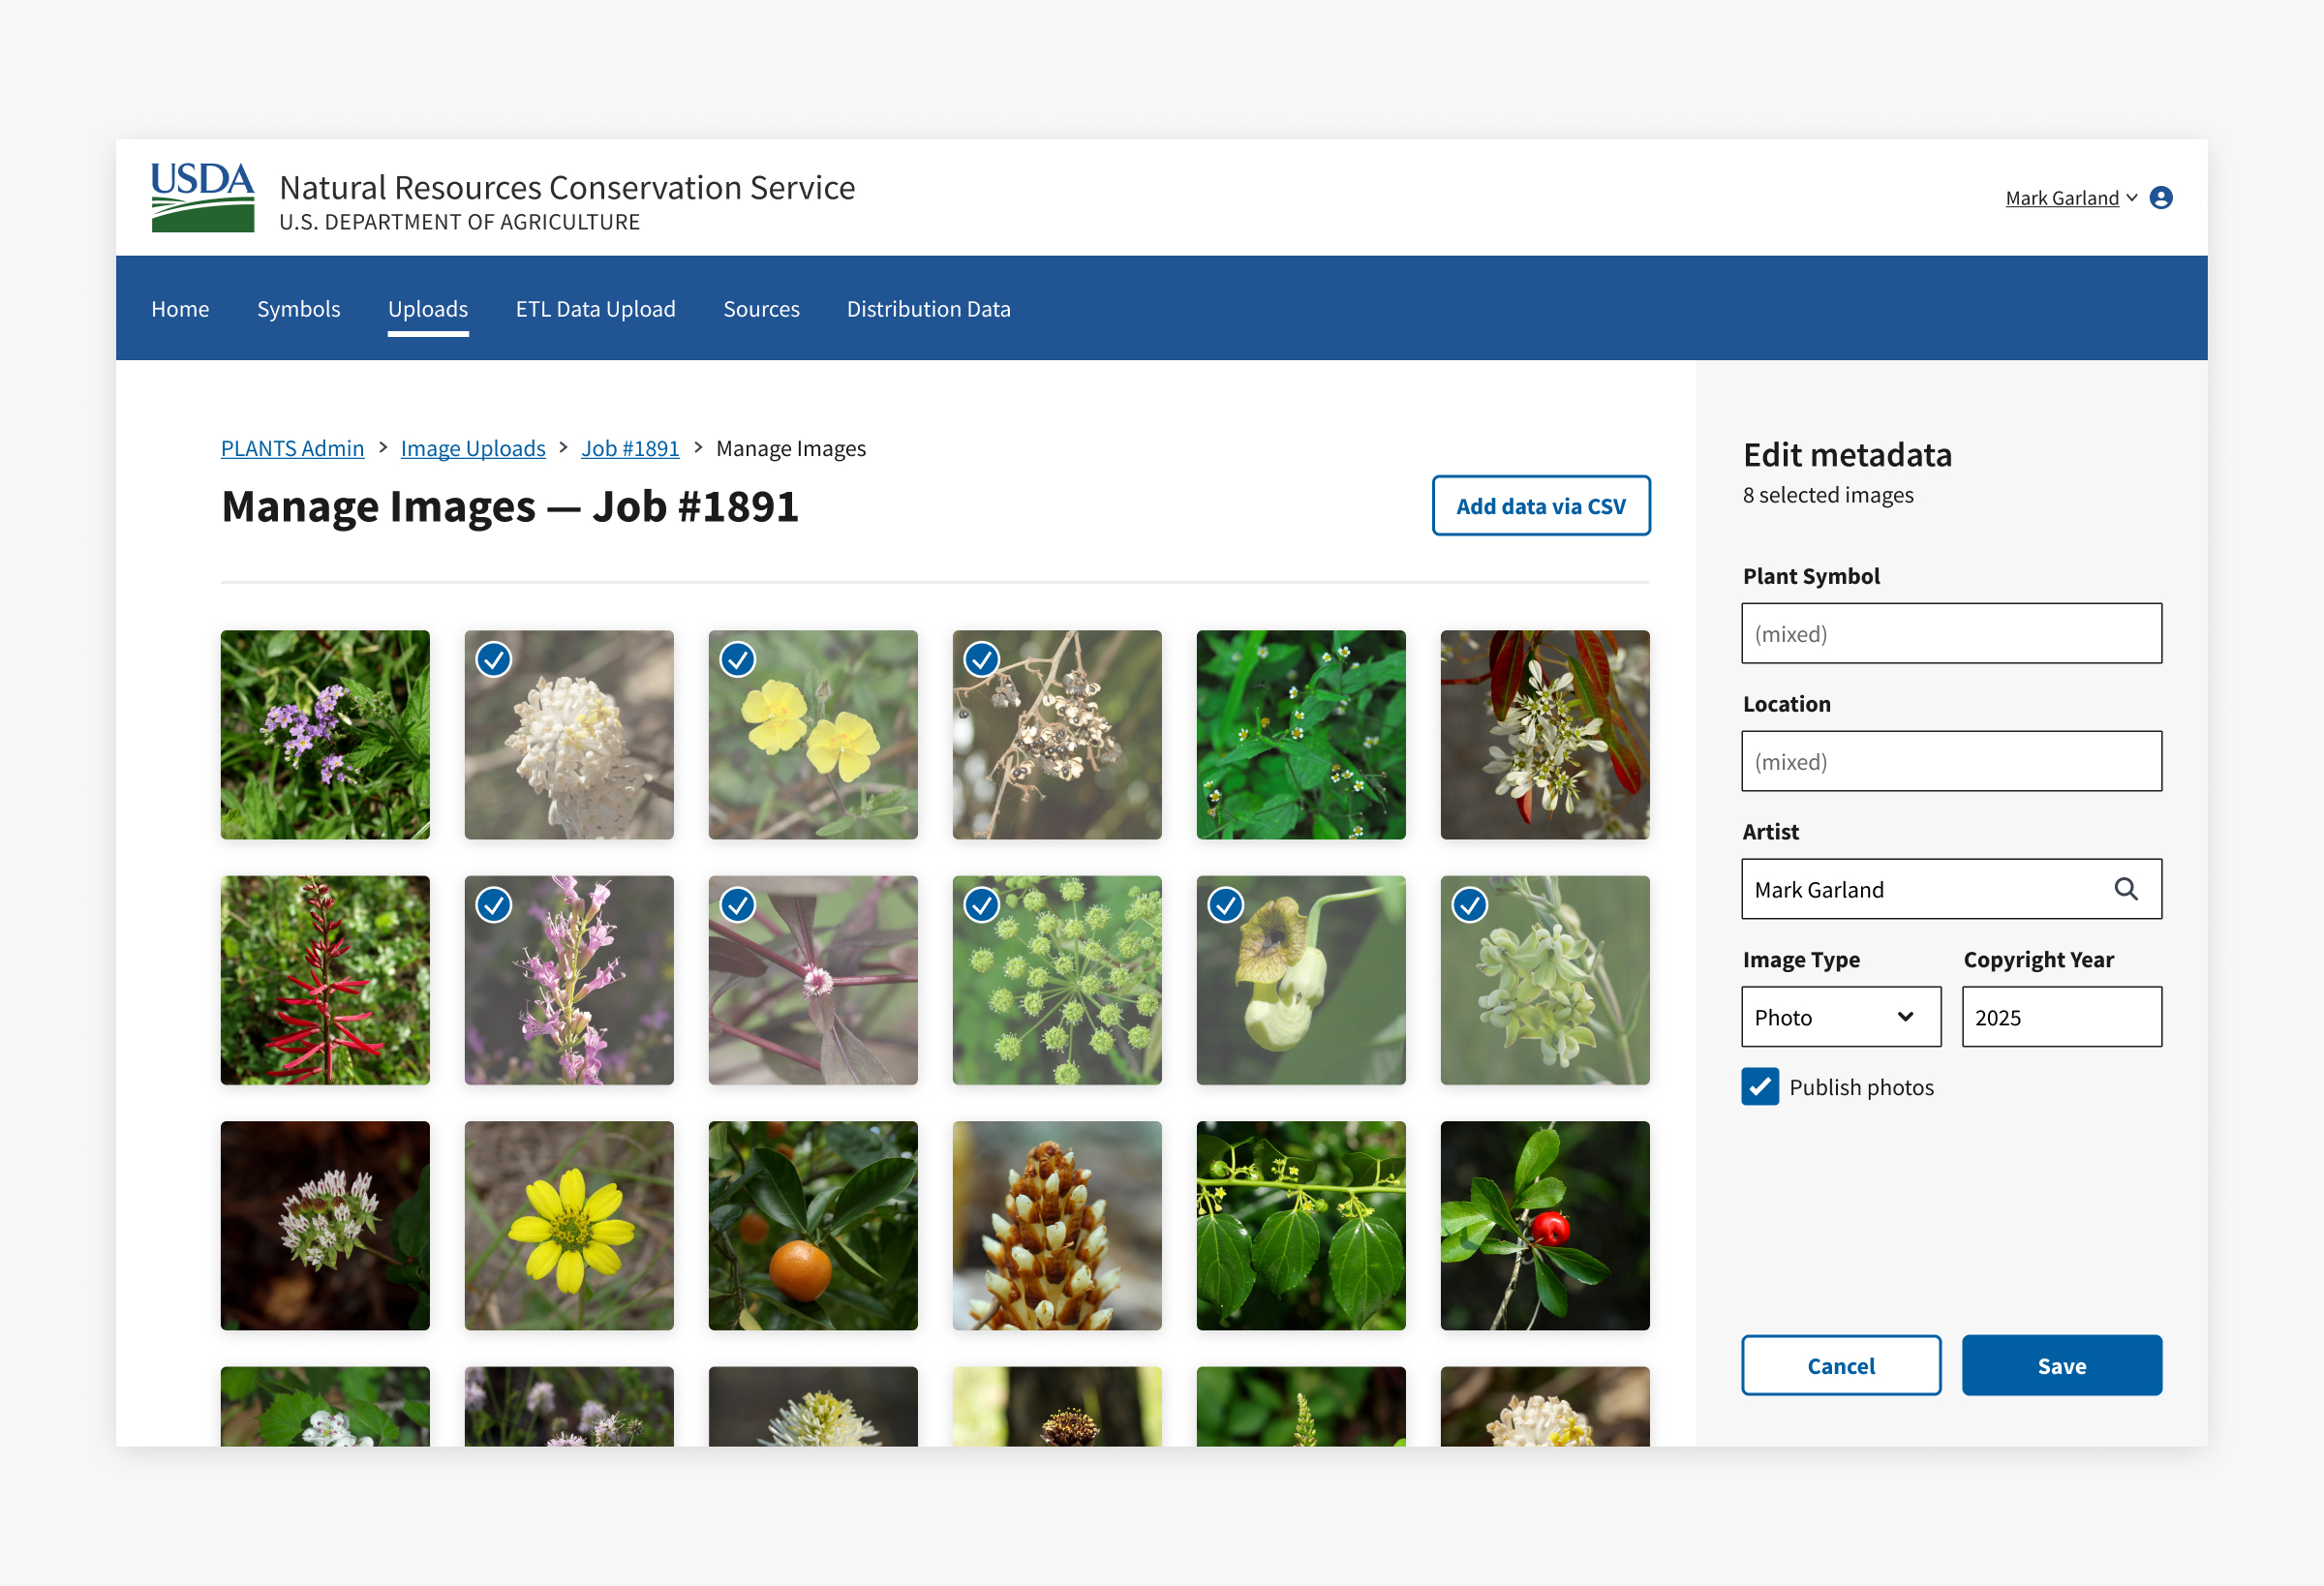Click the Plant Symbol input field
Image resolution: width=2324 pixels, height=1586 pixels.
pos(1951,633)
